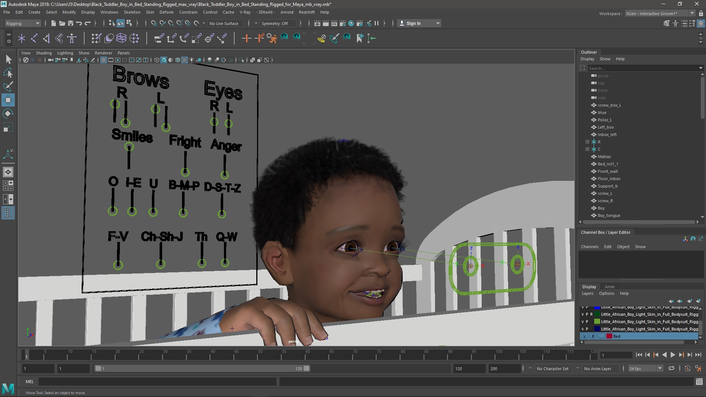Expand the Boy outliner tree item
The height and width of the screenshot is (397, 706).
pyautogui.click(x=586, y=208)
